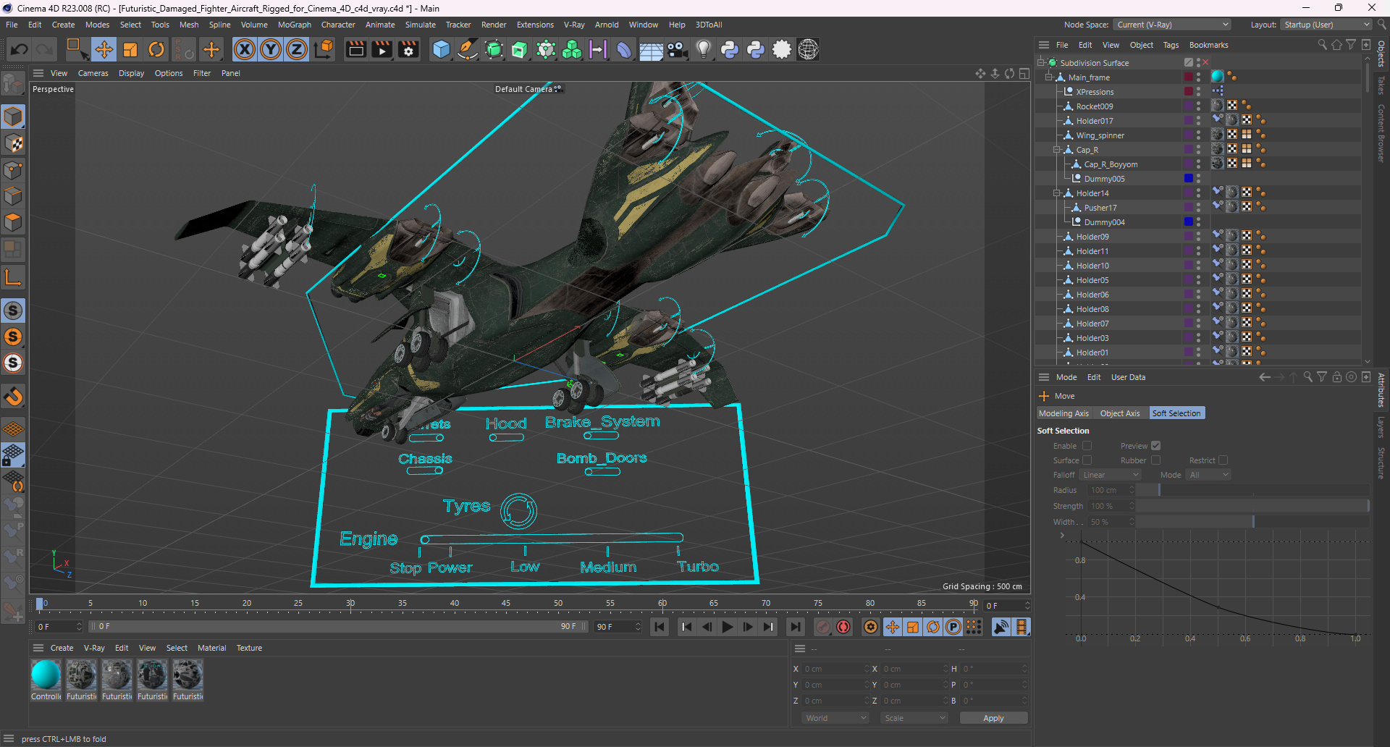Collapse Holder14 tree node

coord(1056,193)
